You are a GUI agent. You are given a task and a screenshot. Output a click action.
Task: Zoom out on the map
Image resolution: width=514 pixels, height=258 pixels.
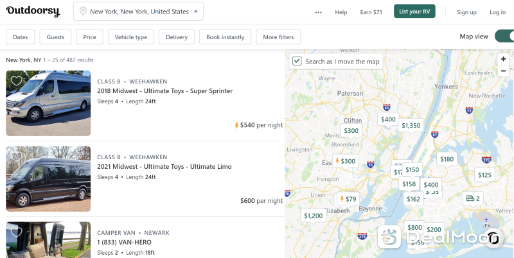[x=504, y=71]
